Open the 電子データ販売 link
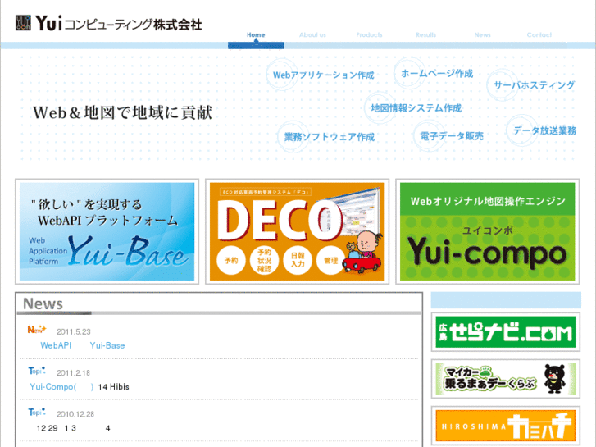 pos(452,136)
